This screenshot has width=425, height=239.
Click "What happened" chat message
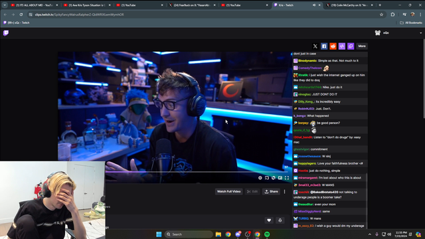[x=318, y=116]
